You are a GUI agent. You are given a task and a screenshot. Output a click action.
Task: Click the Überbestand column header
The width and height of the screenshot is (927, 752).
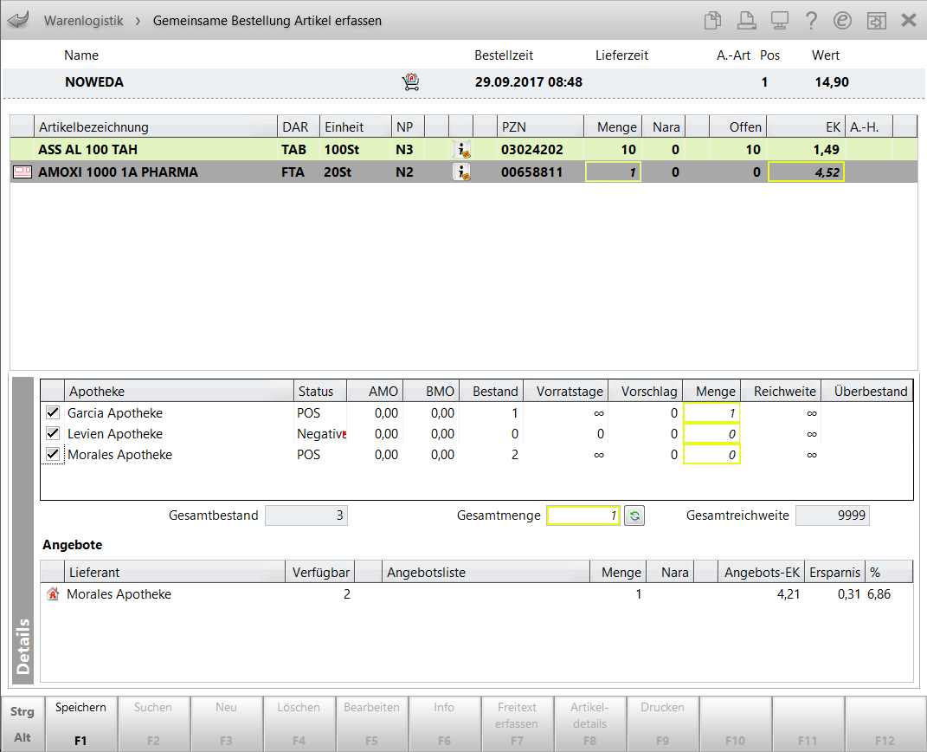tap(867, 391)
